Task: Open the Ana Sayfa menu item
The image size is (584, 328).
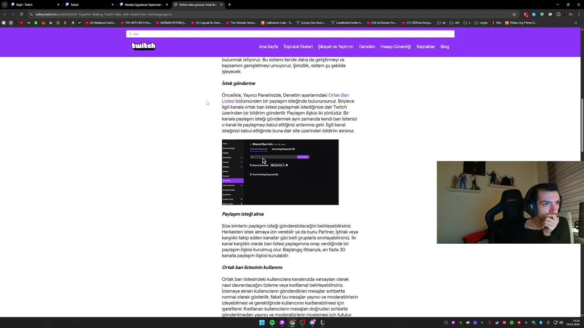Action: coord(268,46)
